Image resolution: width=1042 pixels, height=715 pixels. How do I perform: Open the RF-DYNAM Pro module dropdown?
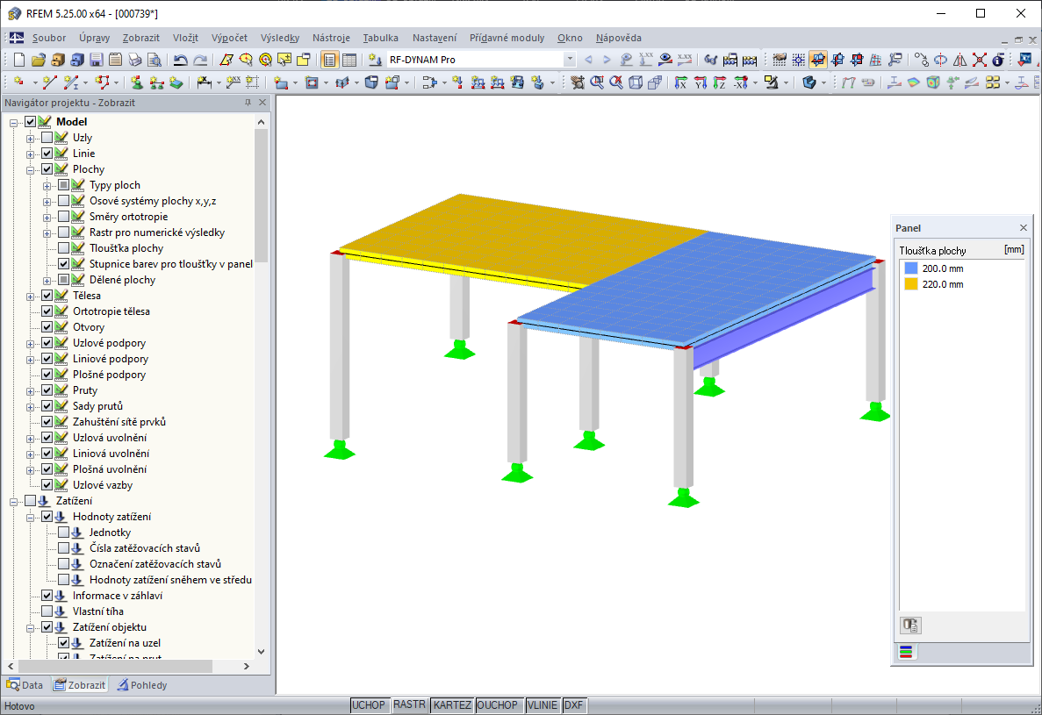click(x=570, y=60)
